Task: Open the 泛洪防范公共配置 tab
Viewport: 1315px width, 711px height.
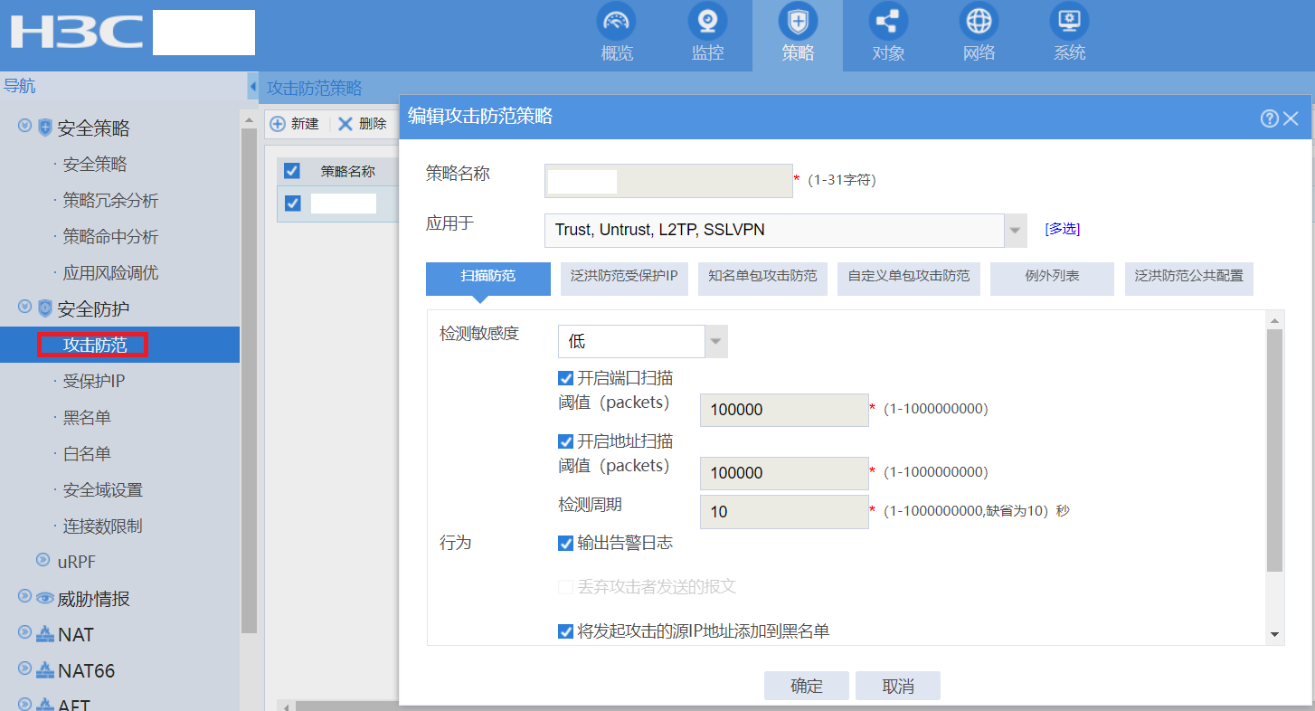Action: pos(1188,279)
